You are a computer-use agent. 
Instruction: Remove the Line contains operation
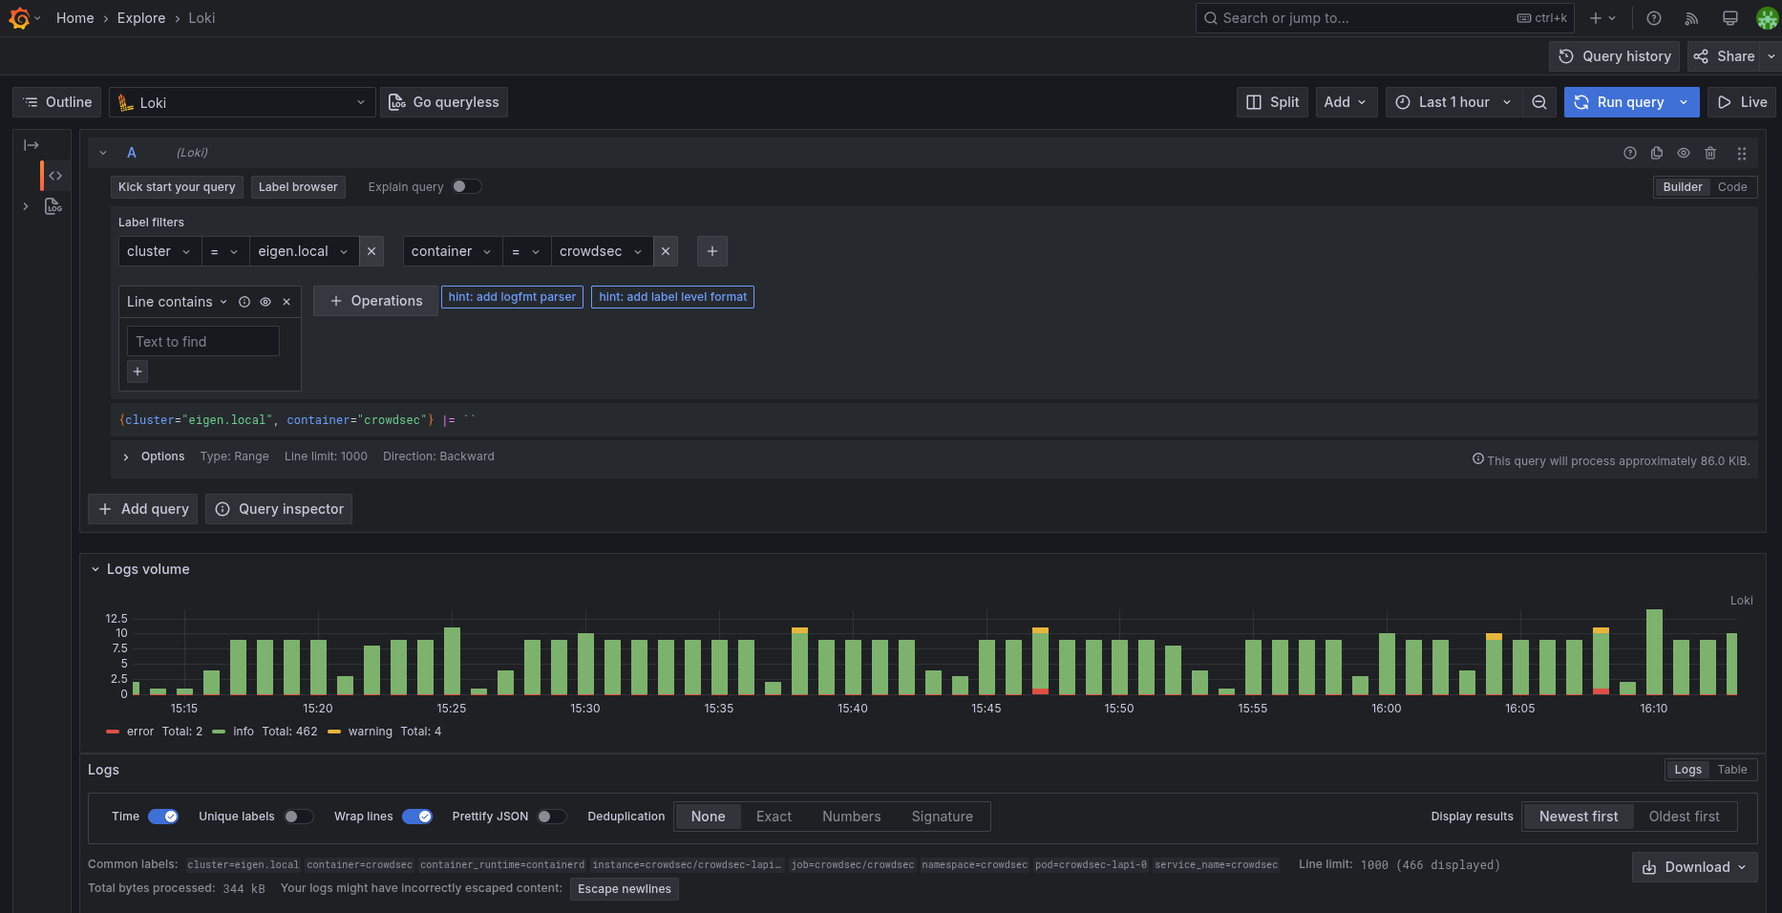click(x=286, y=302)
